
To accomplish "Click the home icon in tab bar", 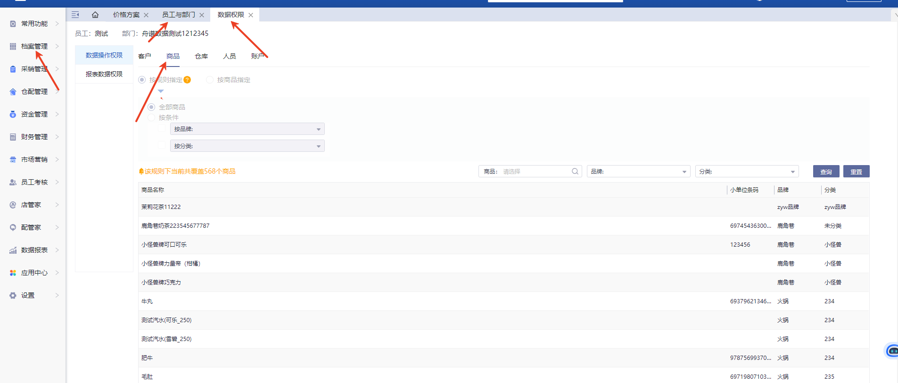I will pos(95,15).
